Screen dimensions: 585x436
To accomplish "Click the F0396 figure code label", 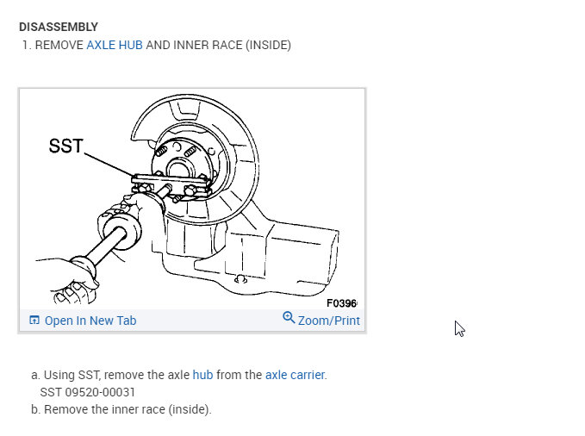I will click(341, 303).
